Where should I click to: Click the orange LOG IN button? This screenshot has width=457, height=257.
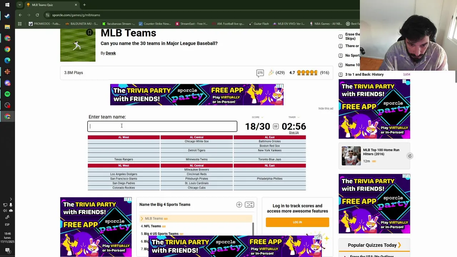pos(297,222)
